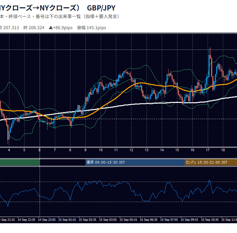Click the green unlabeled session bar
Image resolution: width=237 pixels, height=233 pixels.
point(20,162)
